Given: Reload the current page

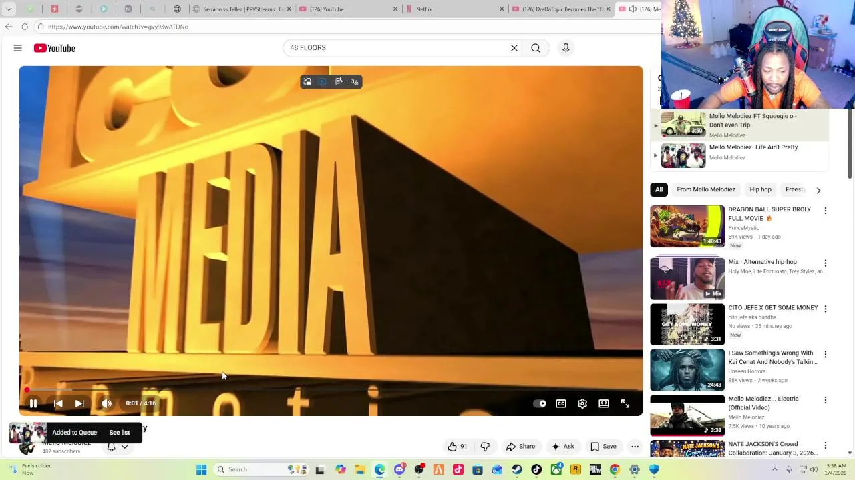Looking at the screenshot, I should pyautogui.click(x=25, y=27).
